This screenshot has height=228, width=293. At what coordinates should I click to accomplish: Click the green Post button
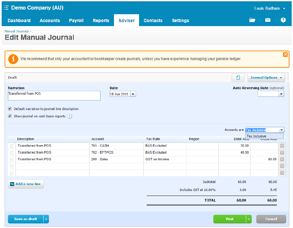coord(230,219)
